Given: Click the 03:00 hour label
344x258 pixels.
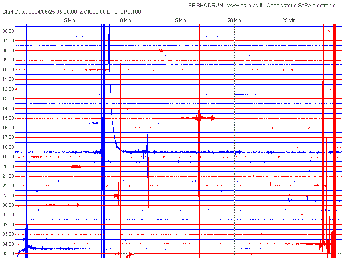Looking at the screenshot, I should tap(8, 234).
